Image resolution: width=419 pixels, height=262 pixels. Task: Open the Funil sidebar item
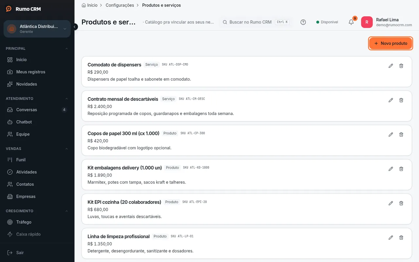pyautogui.click(x=37, y=160)
